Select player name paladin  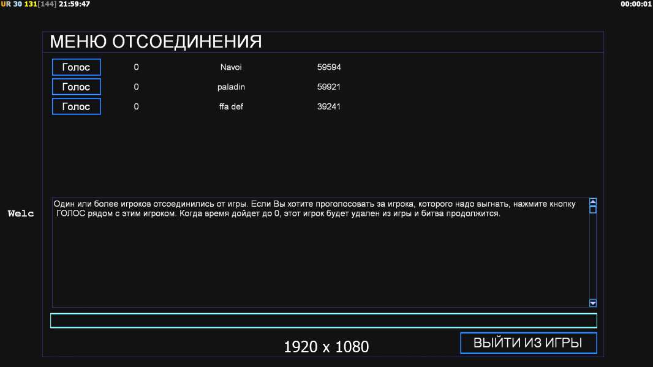click(x=231, y=87)
